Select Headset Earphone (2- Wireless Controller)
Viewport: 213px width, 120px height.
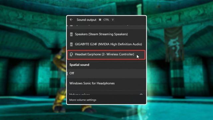[106, 55]
